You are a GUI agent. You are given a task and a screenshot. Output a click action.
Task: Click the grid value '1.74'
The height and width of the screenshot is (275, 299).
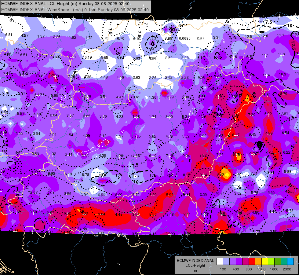click(x=152, y=117)
